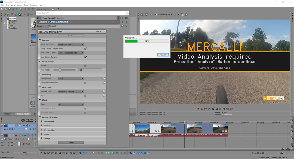Click the more steady slider handle
This screenshot has width=294, height=159.
(60, 70)
